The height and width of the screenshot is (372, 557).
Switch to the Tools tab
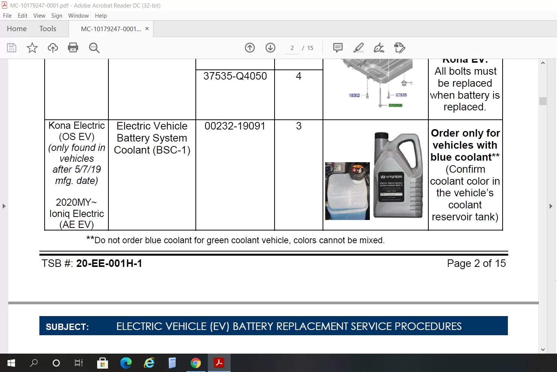click(x=48, y=29)
